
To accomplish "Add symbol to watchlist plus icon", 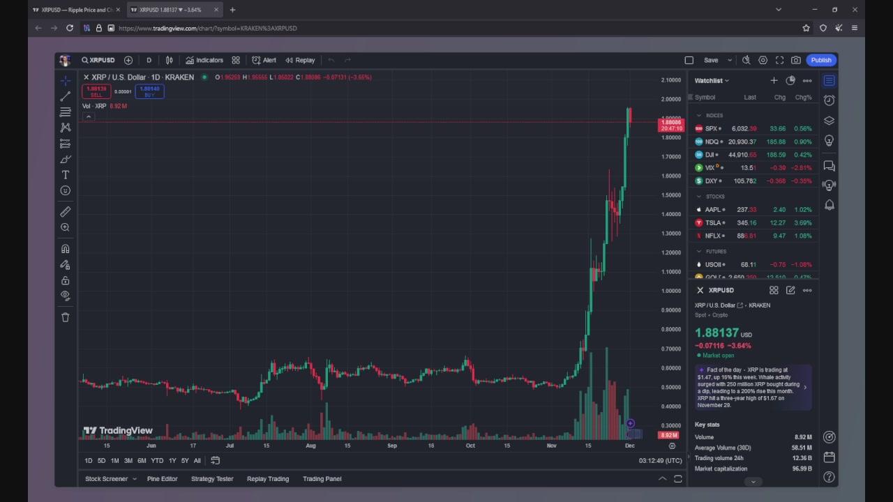I will tap(774, 81).
